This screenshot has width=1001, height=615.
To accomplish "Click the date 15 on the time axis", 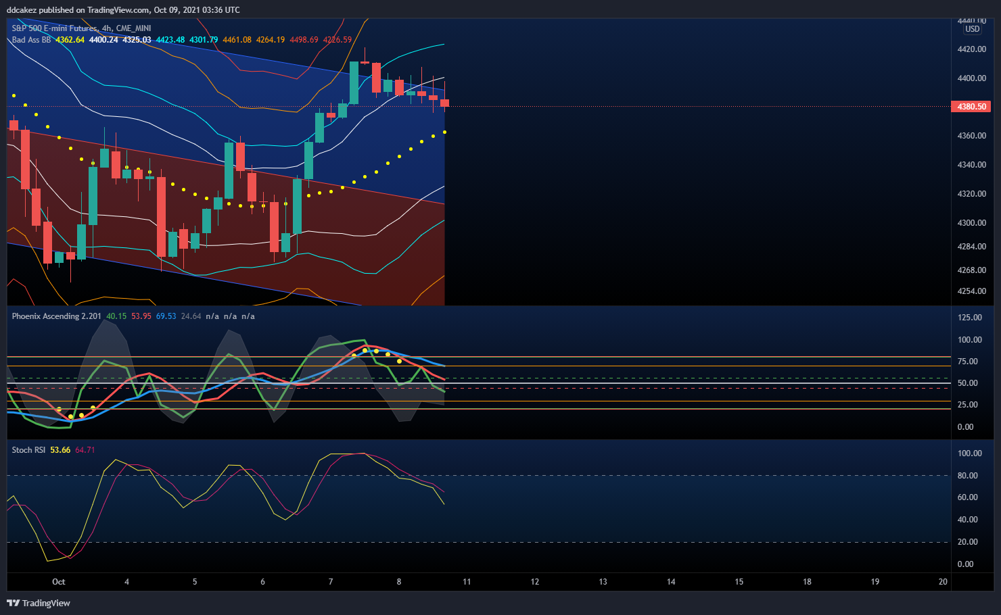I will tap(739, 582).
